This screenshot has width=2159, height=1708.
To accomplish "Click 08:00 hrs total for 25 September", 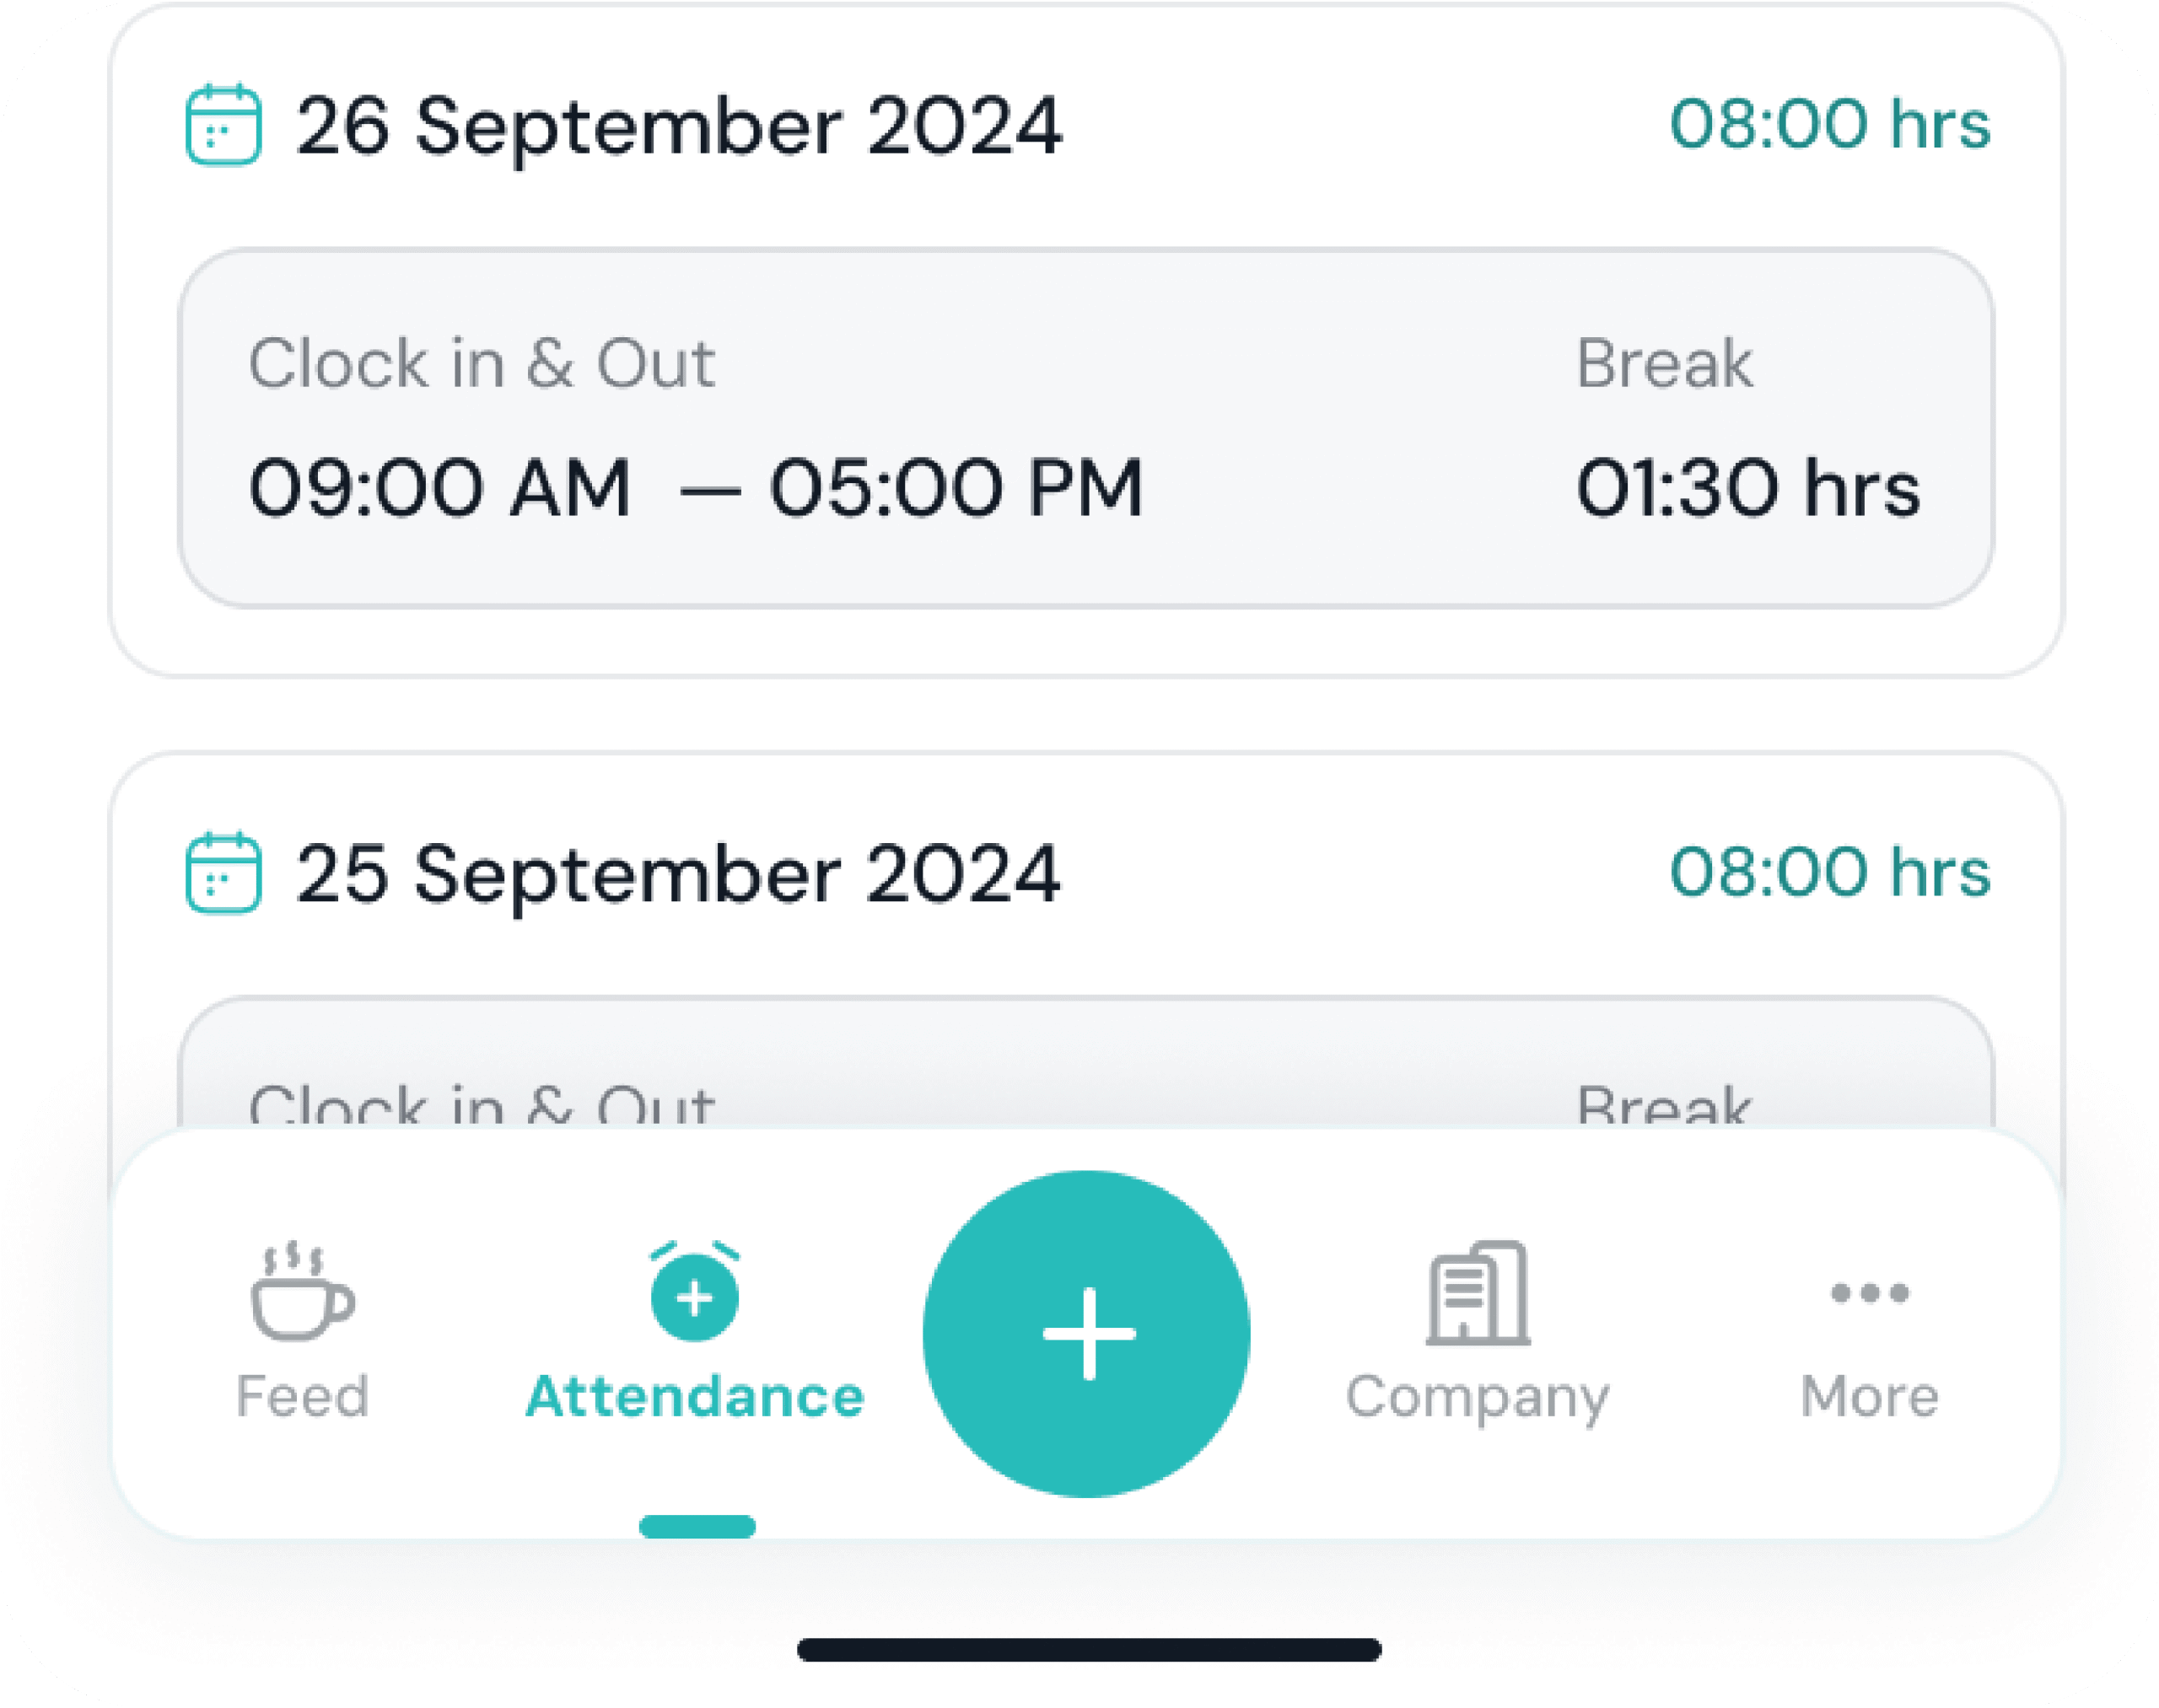I will tap(1830, 872).
